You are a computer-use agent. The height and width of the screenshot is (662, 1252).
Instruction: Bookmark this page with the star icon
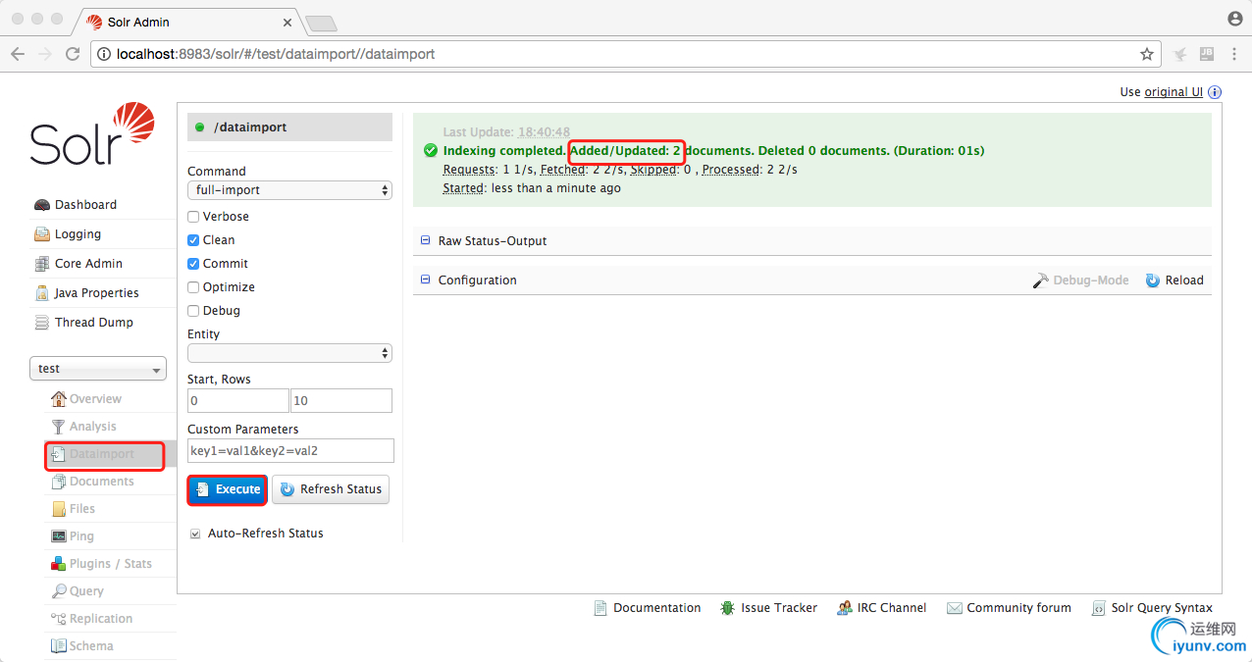pyautogui.click(x=1146, y=54)
